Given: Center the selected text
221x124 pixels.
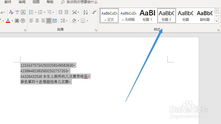Looking at the screenshot, I should pyautogui.click(x=37, y=21).
